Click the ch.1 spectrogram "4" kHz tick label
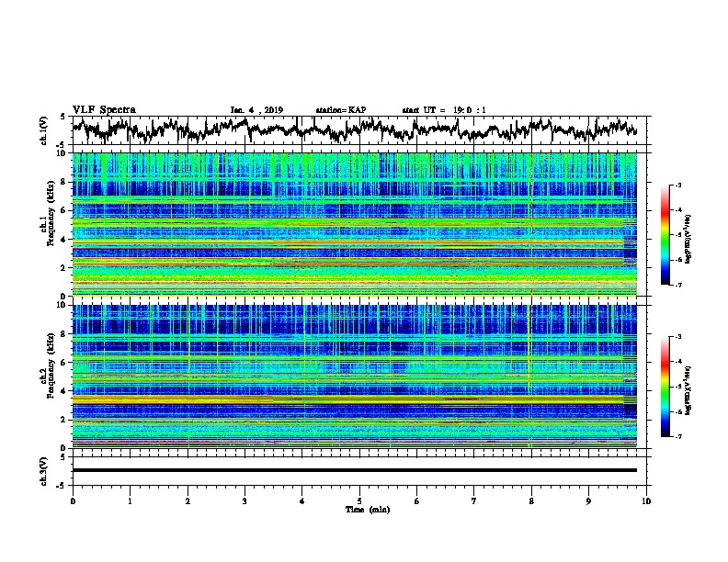Viewport: 728px width, 562px height. tap(64, 240)
